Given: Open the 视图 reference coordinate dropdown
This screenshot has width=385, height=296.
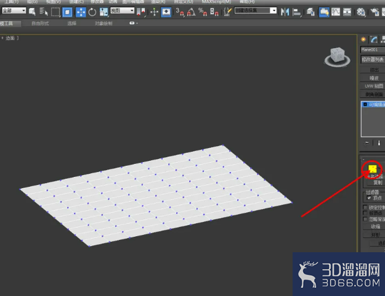Looking at the screenshot, I should [x=123, y=10].
